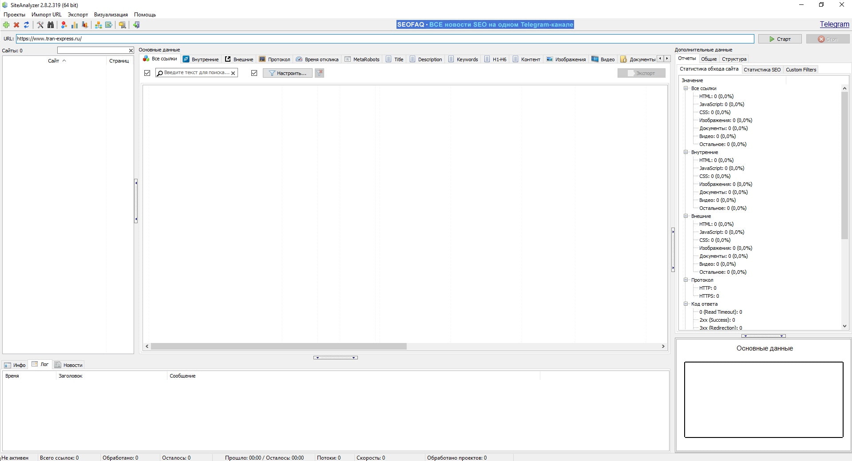Tick the checkbox left of search field

tap(147, 73)
